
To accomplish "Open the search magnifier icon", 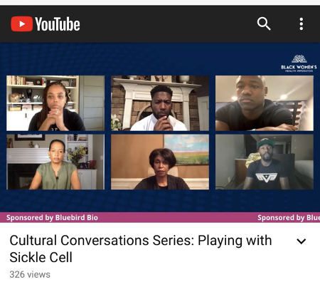I will [264, 24].
